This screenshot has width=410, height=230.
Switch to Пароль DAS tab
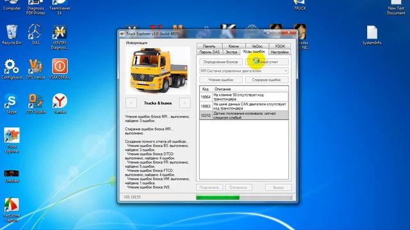coord(209,52)
